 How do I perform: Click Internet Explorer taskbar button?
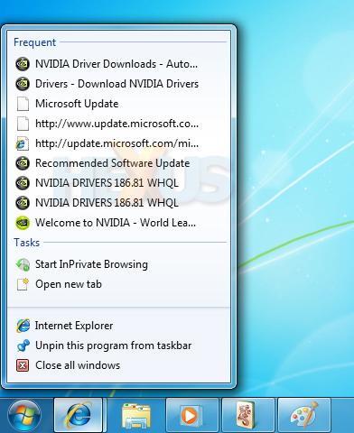[x=79, y=416]
